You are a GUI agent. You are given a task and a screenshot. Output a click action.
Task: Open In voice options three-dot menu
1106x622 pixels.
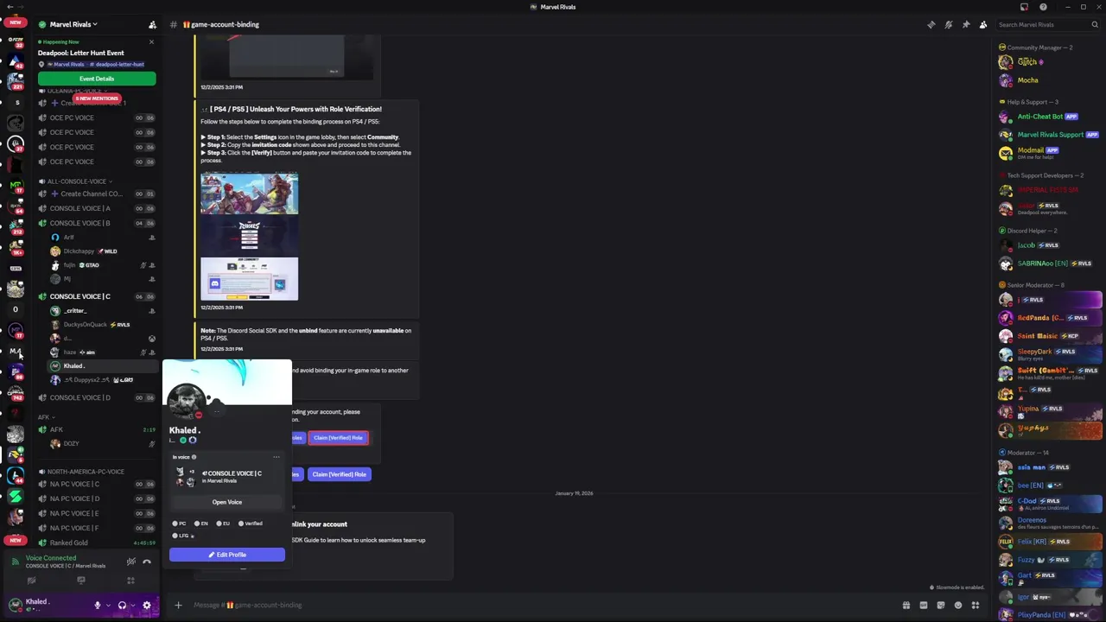tap(276, 457)
